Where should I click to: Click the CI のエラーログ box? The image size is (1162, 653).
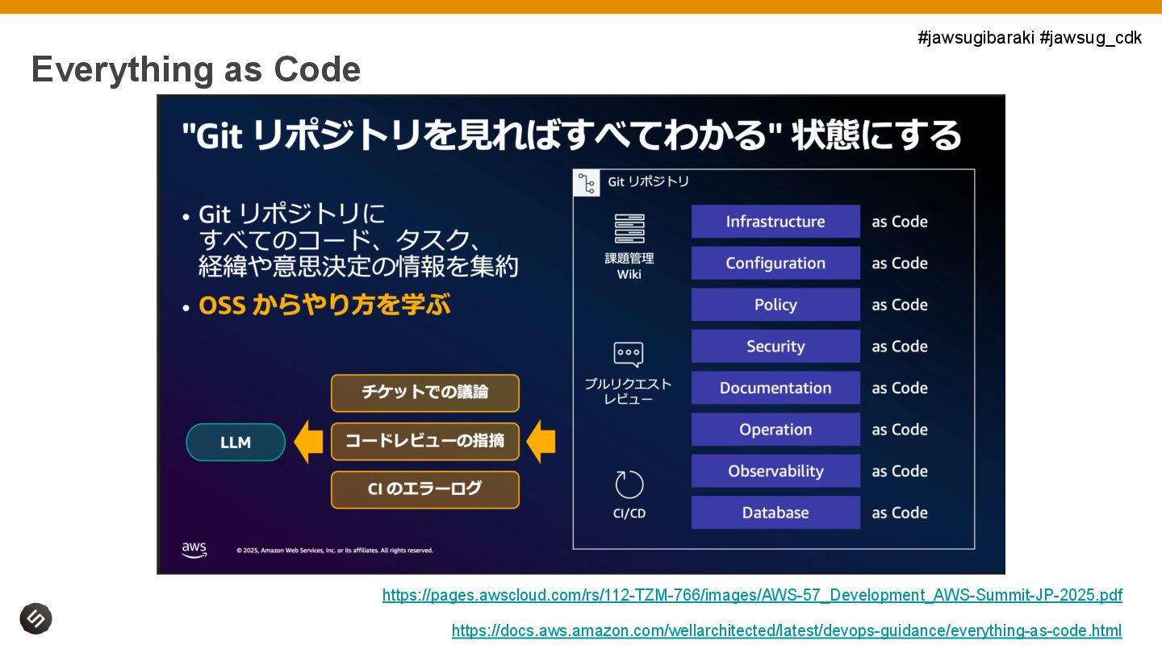pos(425,489)
